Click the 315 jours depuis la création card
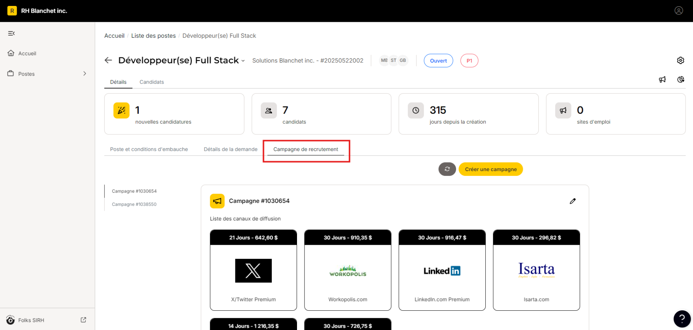Viewport: 693px width, 330px height. pos(469,114)
